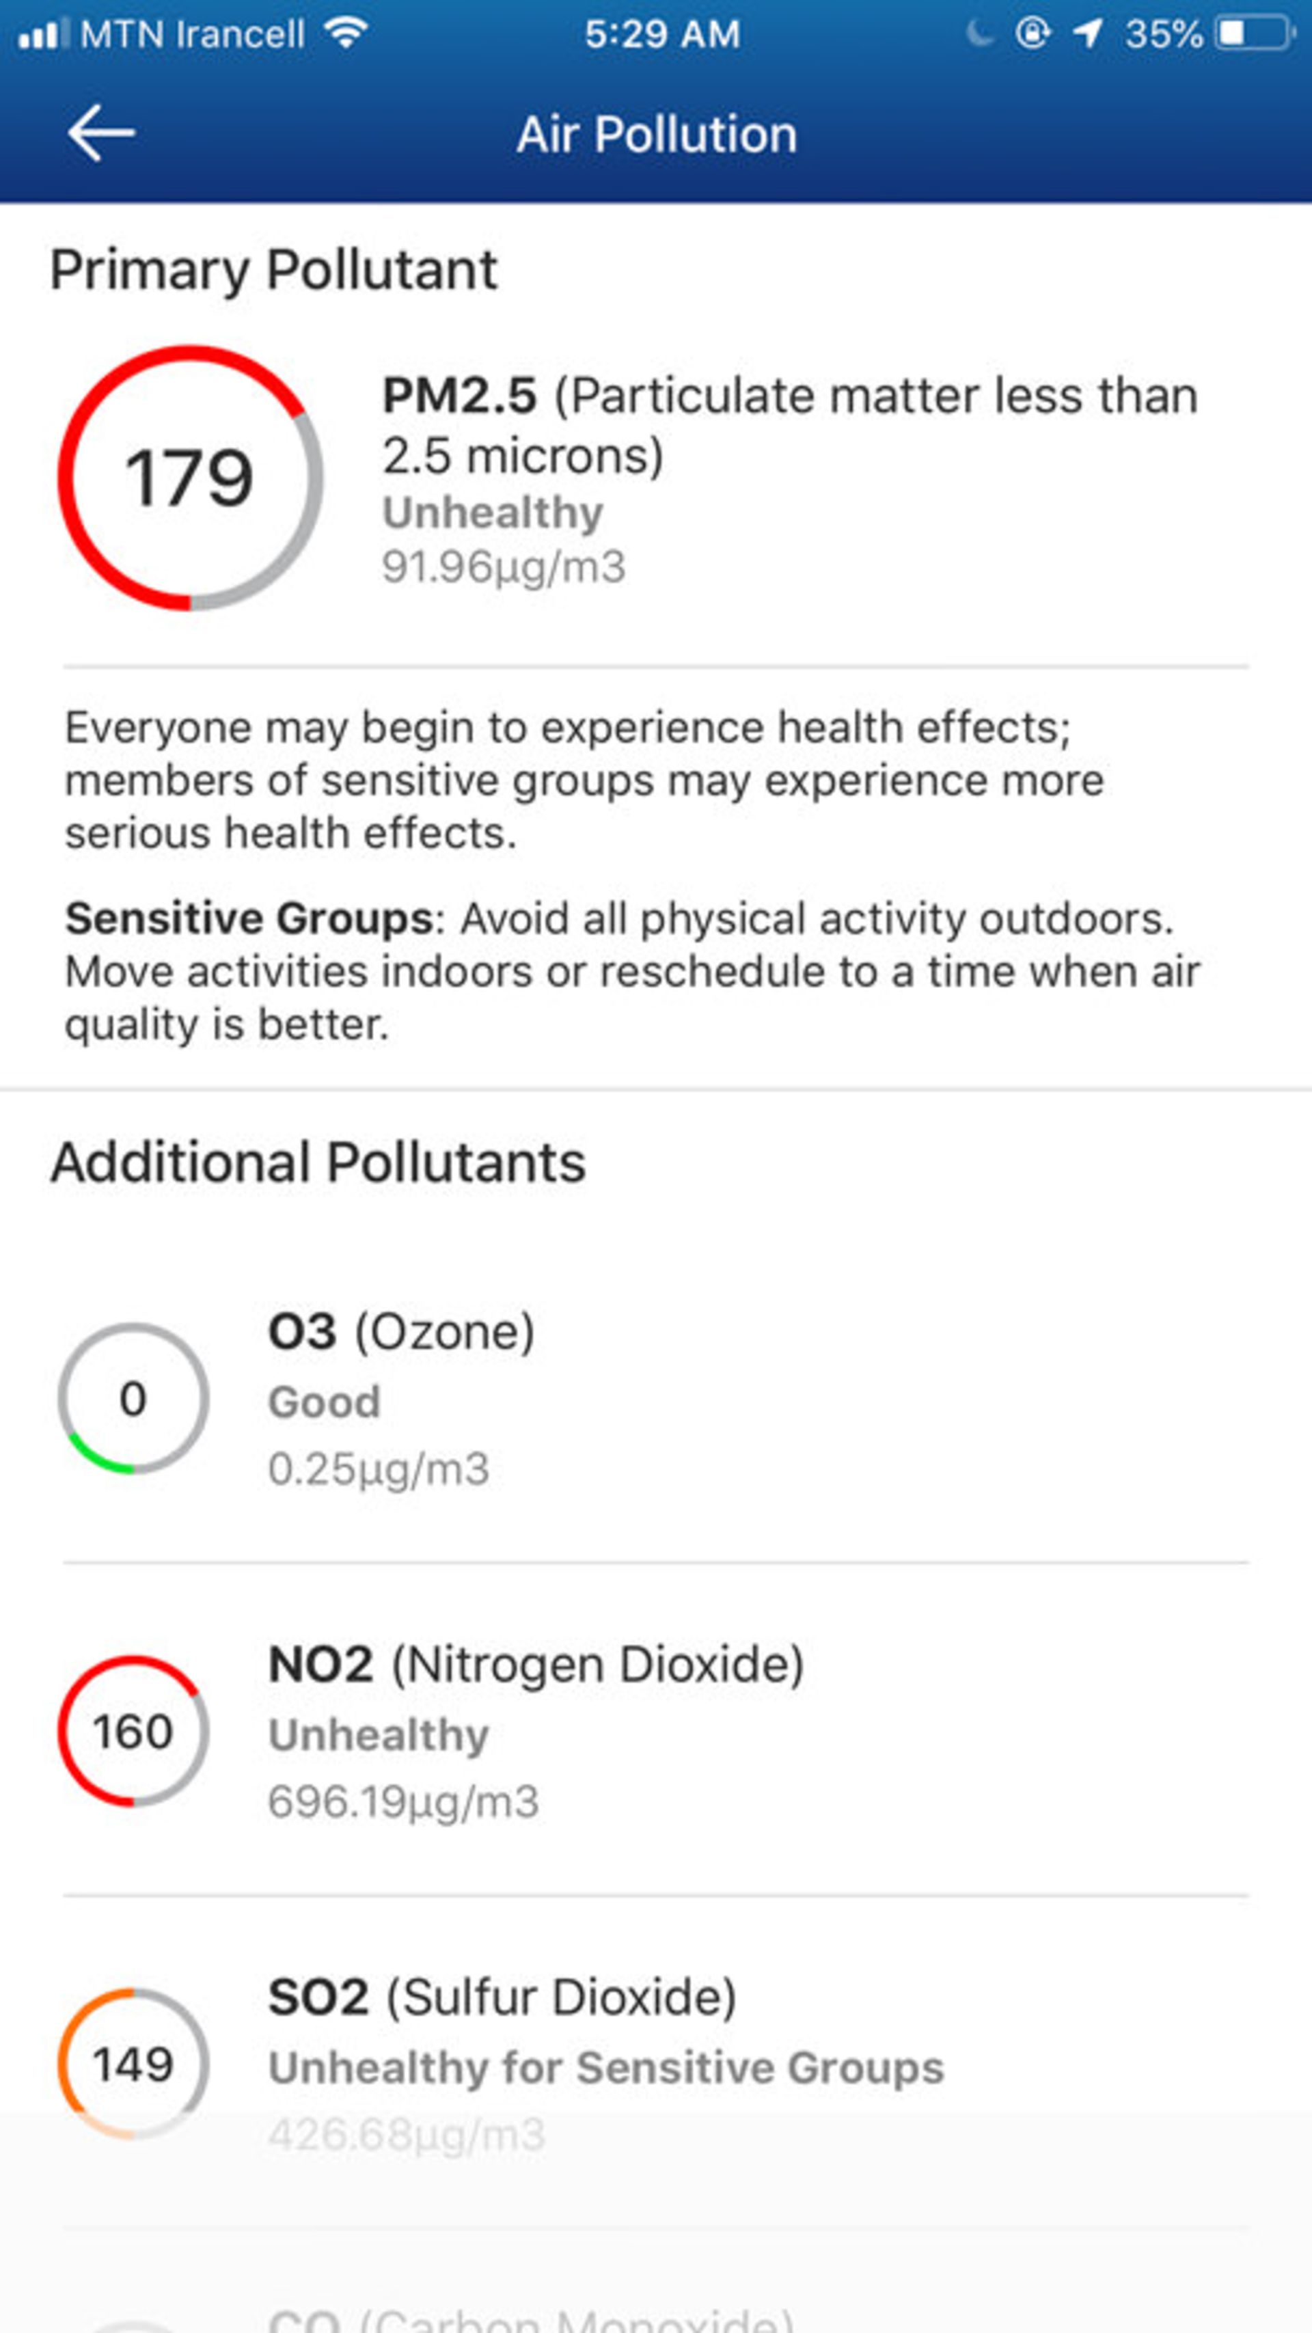Tap the SO2 gauge showing 149
1312x2333 pixels.
(133, 2064)
